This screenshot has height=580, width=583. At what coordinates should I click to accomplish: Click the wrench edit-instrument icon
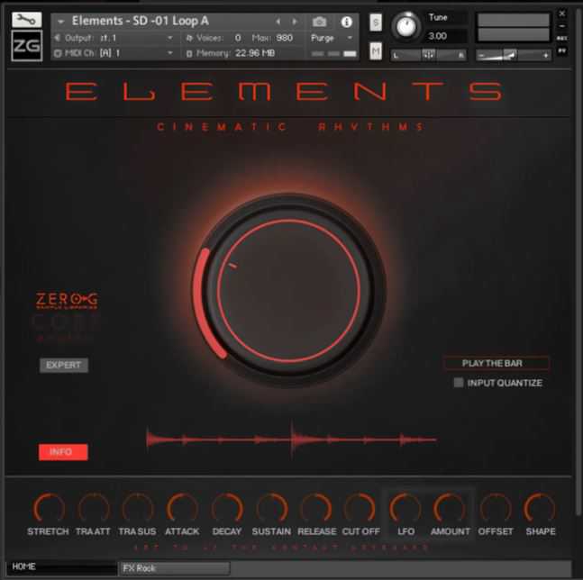(x=26, y=18)
